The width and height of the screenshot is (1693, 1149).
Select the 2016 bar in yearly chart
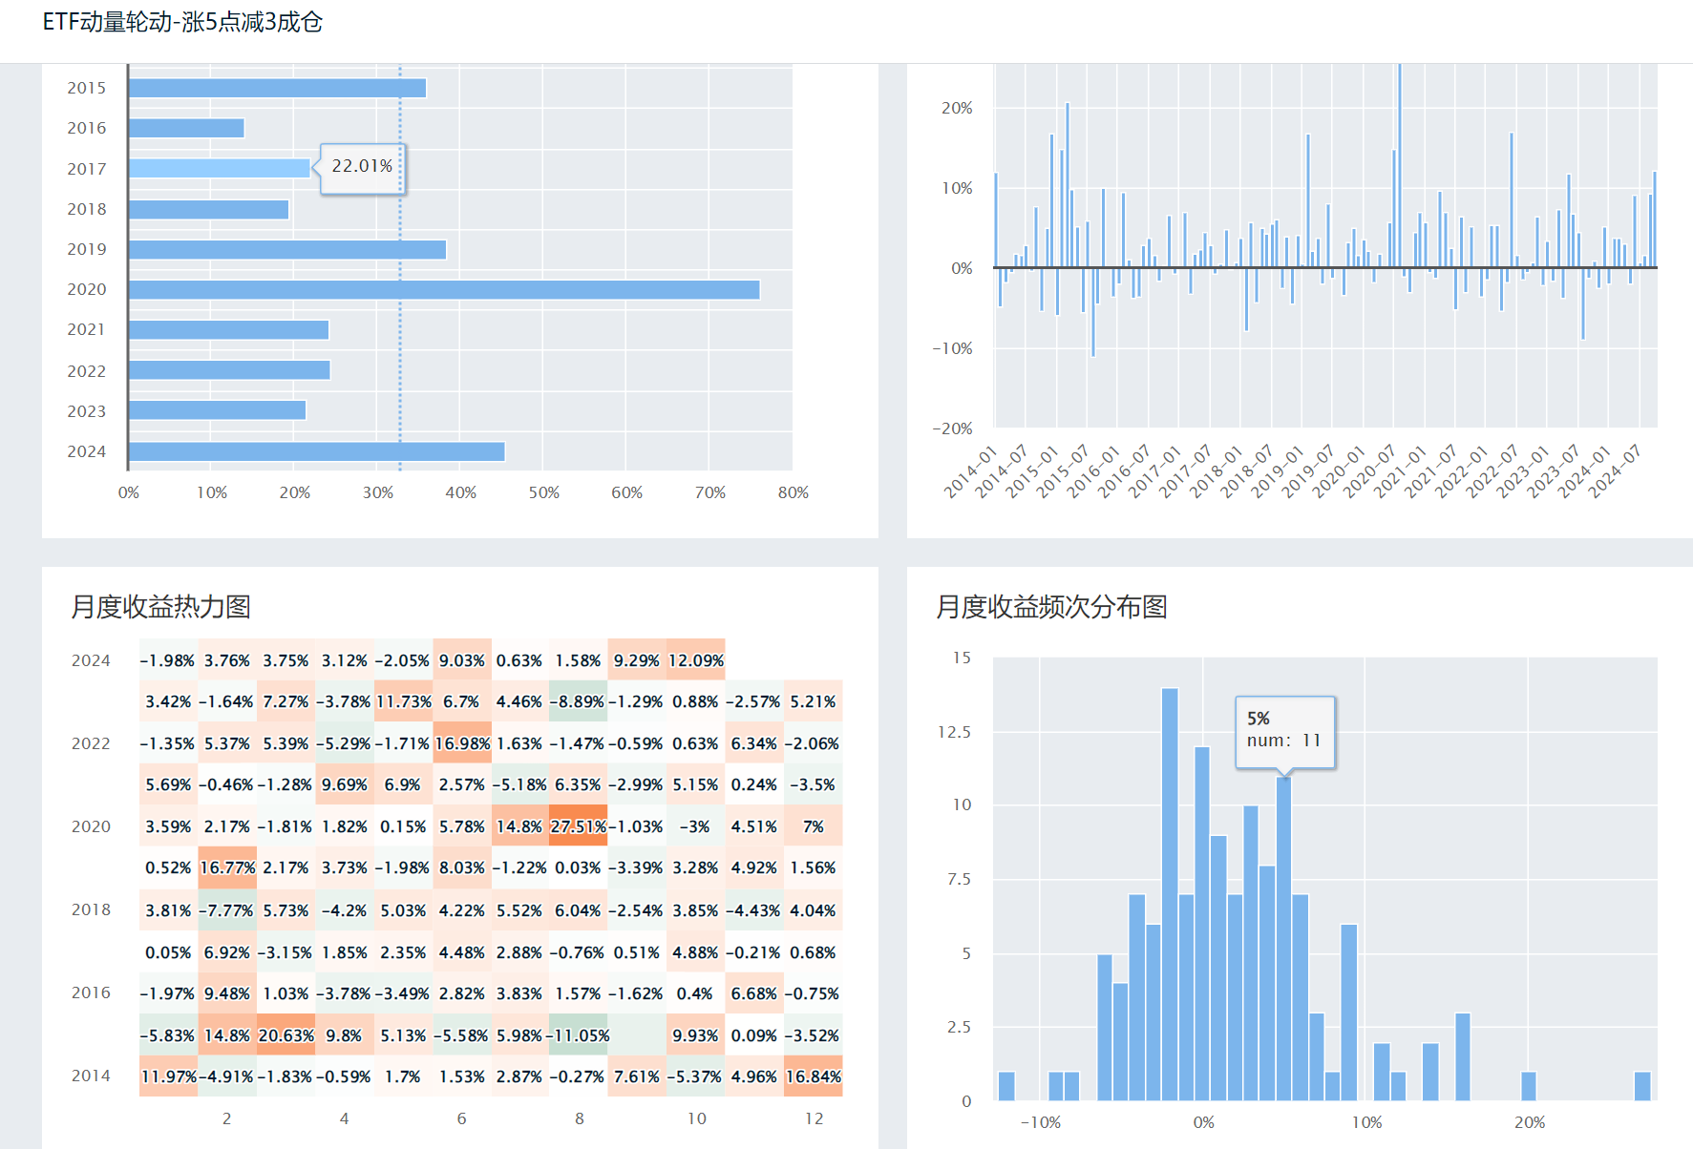click(186, 128)
